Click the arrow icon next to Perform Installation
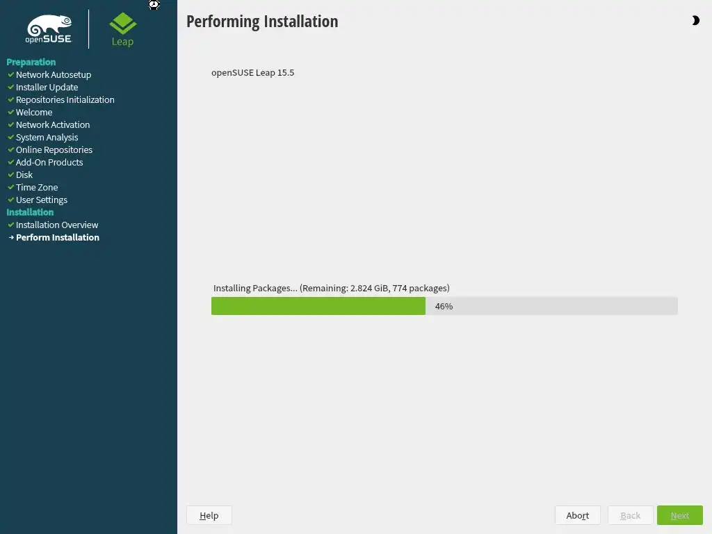The width and height of the screenshot is (712, 534). tap(11, 238)
